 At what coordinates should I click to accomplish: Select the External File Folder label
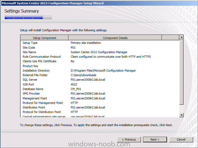tap(35, 75)
